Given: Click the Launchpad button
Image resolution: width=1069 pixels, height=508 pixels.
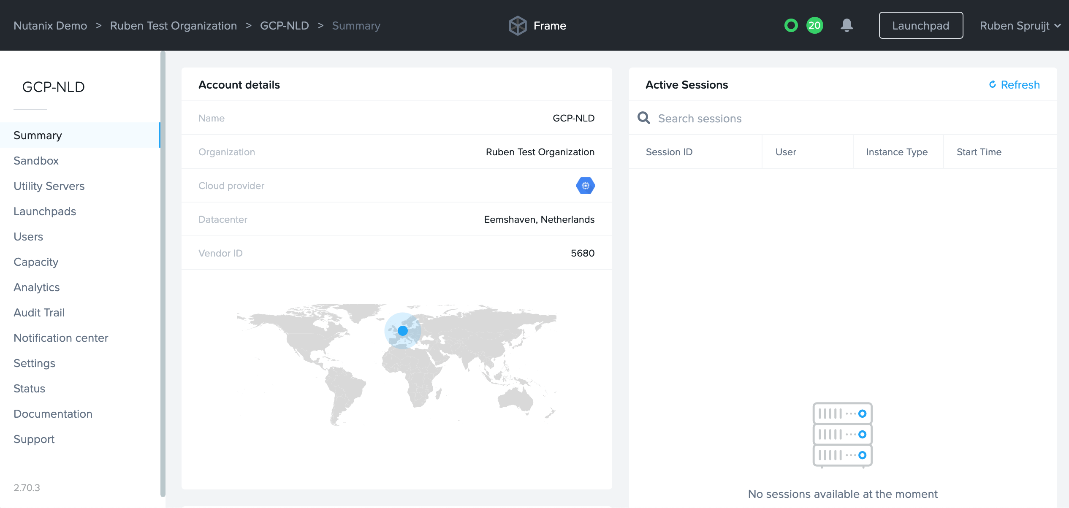Looking at the screenshot, I should point(920,25).
